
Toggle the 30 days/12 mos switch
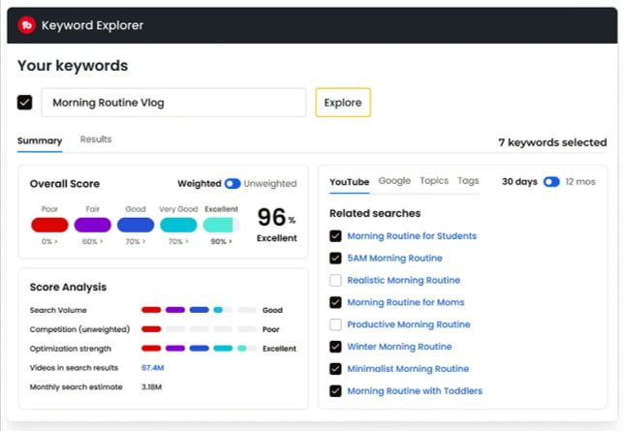pyautogui.click(x=551, y=182)
